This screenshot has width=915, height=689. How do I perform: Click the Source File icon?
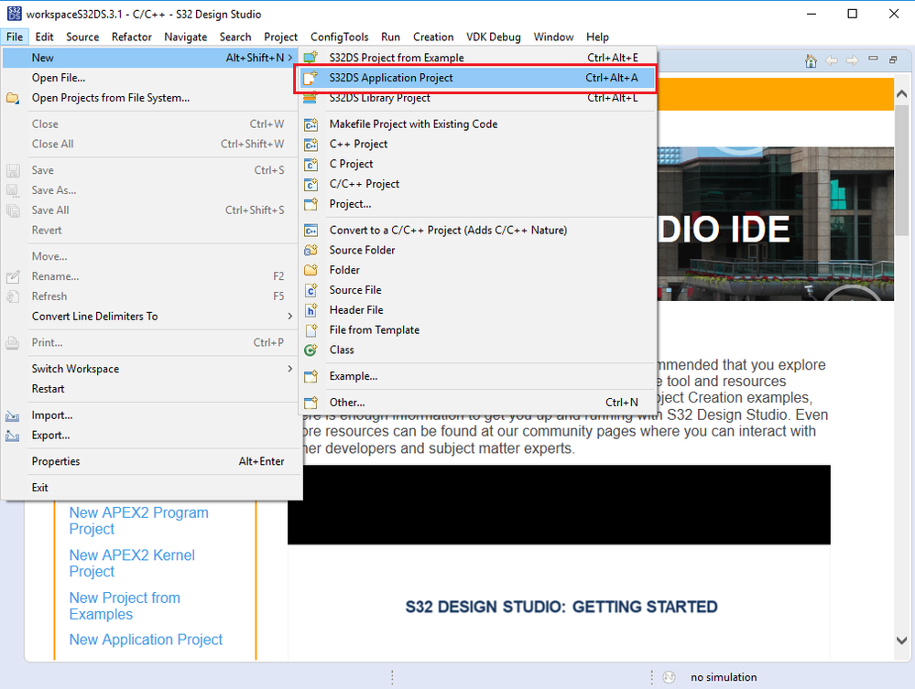pyautogui.click(x=311, y=290)
